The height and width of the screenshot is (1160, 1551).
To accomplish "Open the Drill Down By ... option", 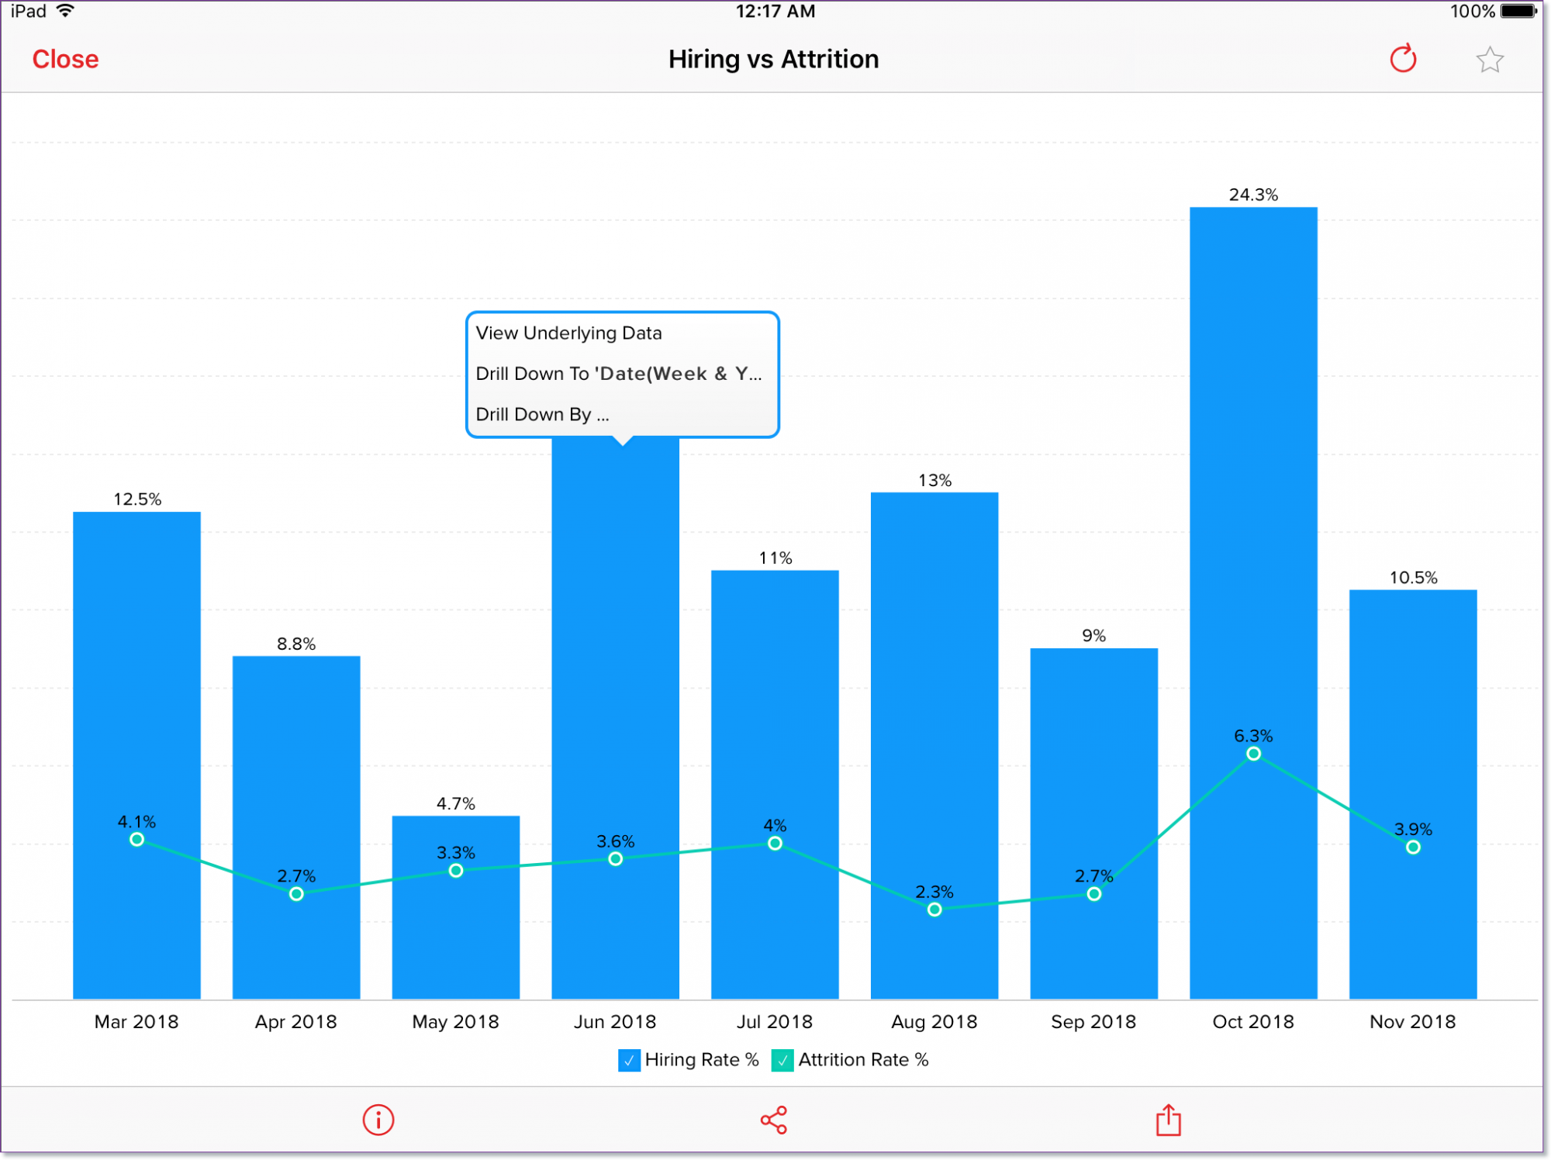I will [x=543, y=414].
